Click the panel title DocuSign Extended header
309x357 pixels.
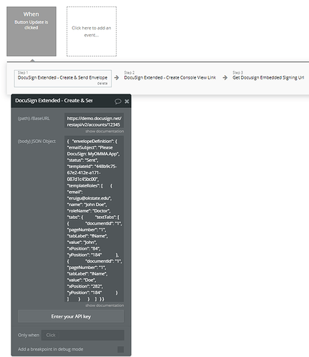coord(54,101)
